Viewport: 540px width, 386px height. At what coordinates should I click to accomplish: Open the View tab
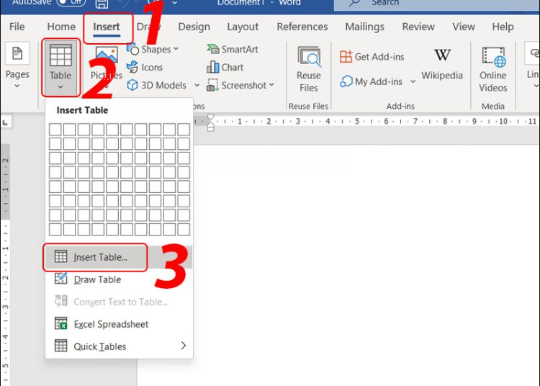point(464,27)
